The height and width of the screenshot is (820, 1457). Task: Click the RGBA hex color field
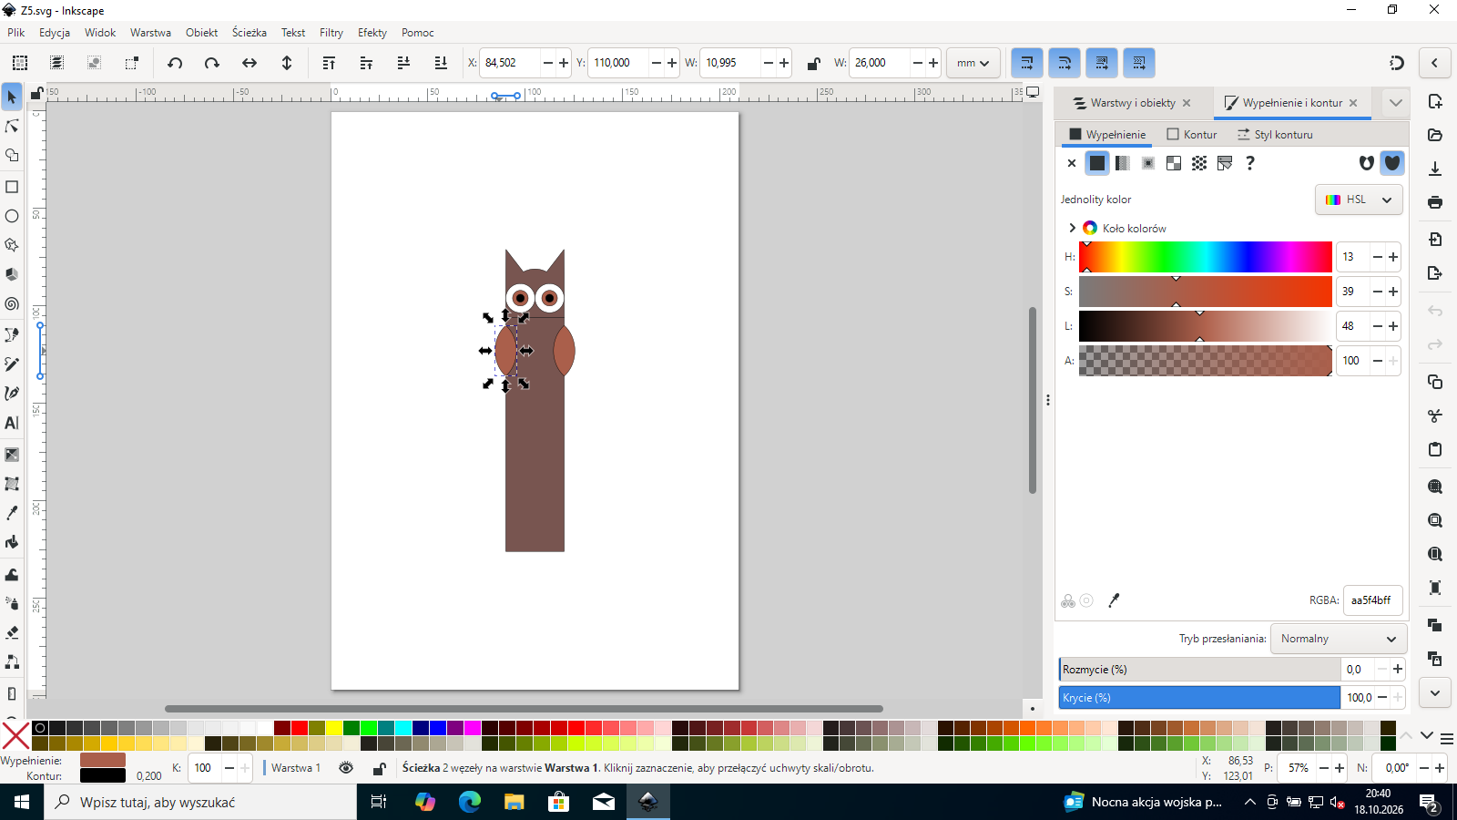pyautogui.click(x=1372, y=600)
